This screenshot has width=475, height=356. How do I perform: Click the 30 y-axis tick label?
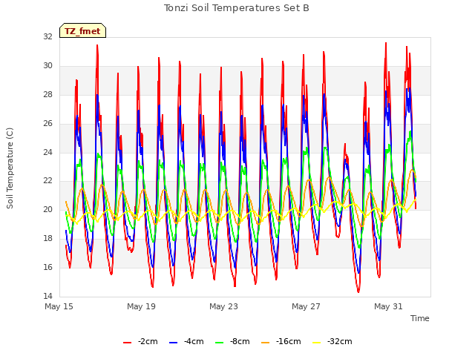coord(47,65)
